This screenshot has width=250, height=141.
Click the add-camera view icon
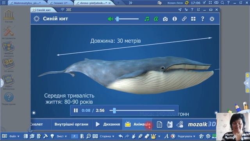point(180,125)
